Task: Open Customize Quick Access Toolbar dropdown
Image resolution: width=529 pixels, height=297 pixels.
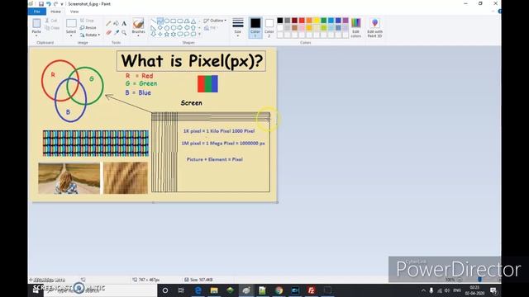Action: (x=62, y=4)
